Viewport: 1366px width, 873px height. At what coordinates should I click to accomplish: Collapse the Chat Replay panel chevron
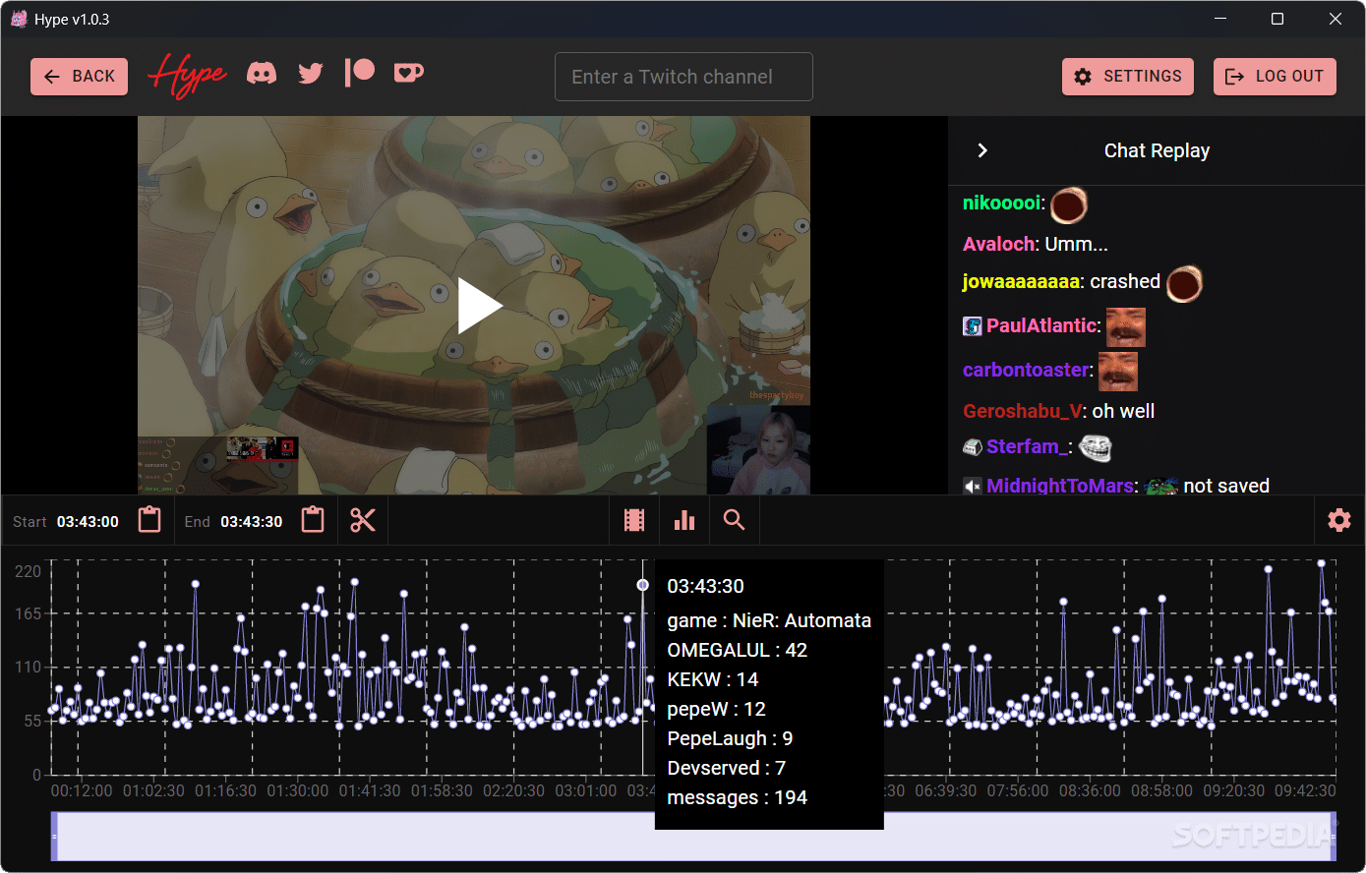(981, 150)
